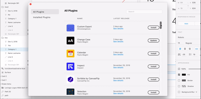The width and height of the screenshot is (201, 99).
Task: Click folder icon of line2 group
Action: coord(3,7)
